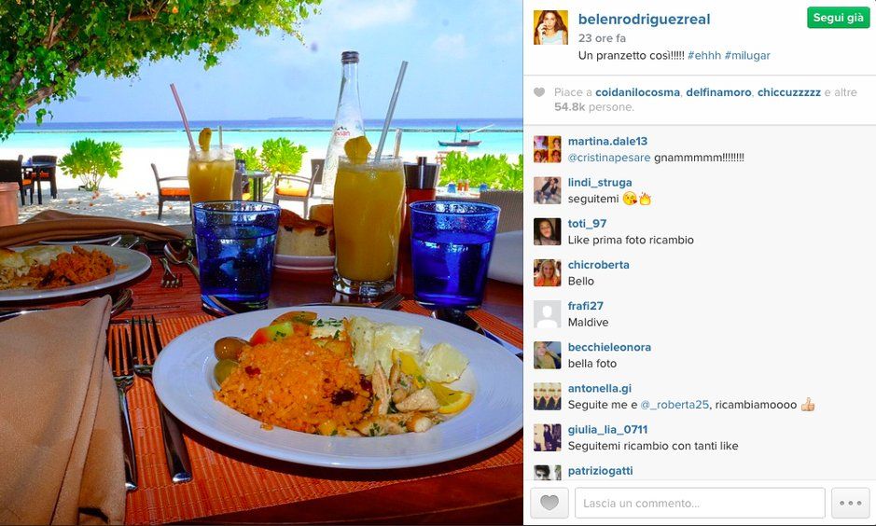Open coidanilocosma's profile from likes
876x526 pixels.
click(637, 92)
